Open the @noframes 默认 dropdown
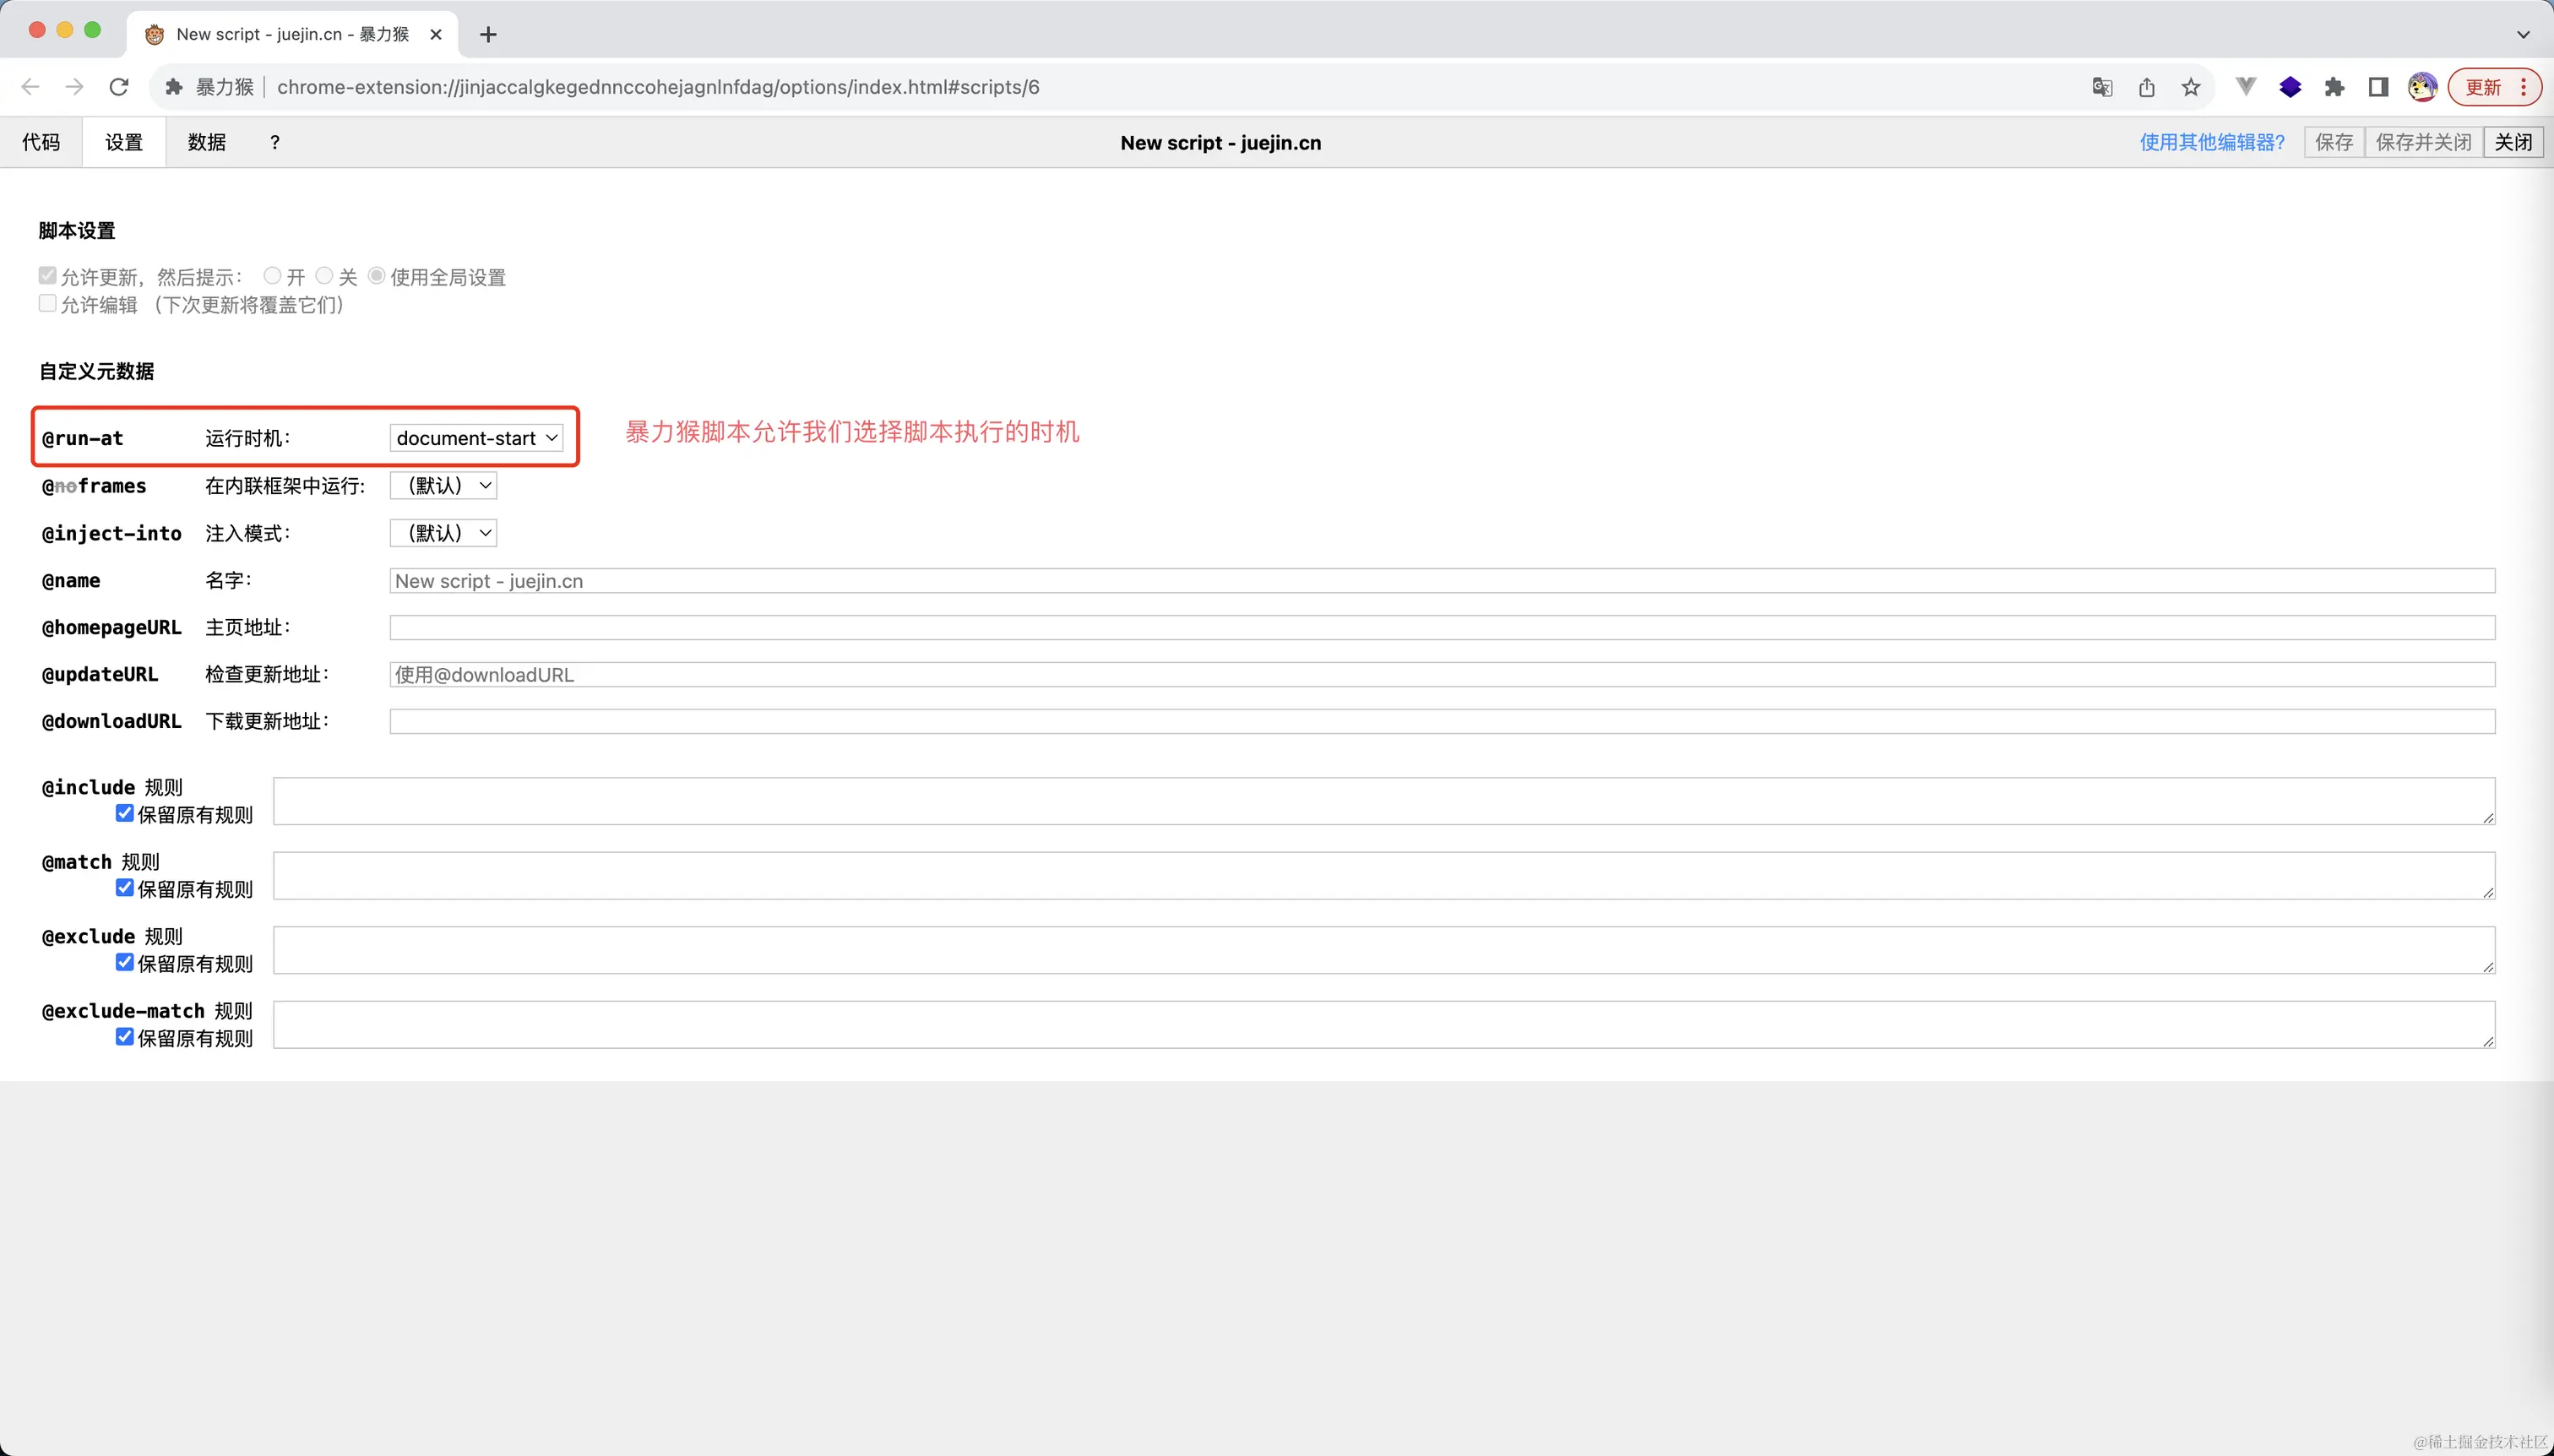The width and height of the screenshot is (2554, 1456). click(x=443, y=486)
